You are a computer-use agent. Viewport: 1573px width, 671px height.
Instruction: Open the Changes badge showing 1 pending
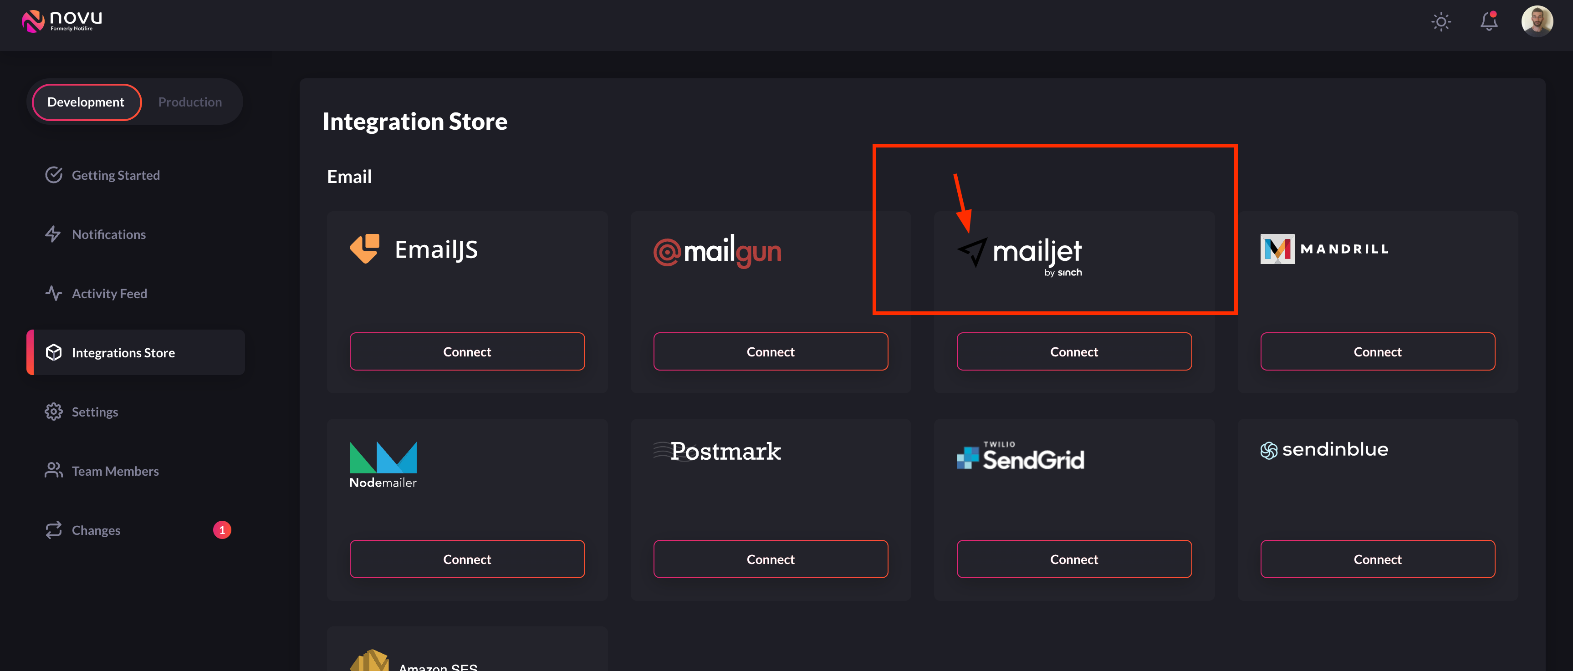(x=222, y=529)
